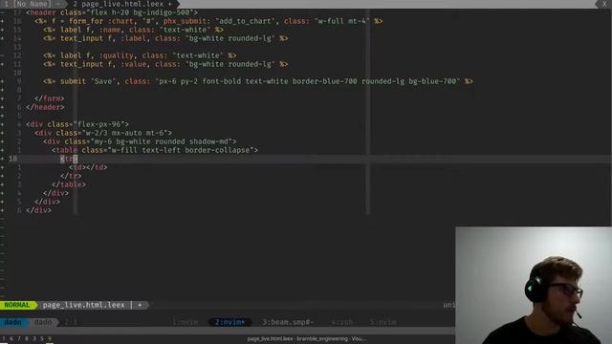
Task: Close the tab with the top-right X
Action: [604, 4]
